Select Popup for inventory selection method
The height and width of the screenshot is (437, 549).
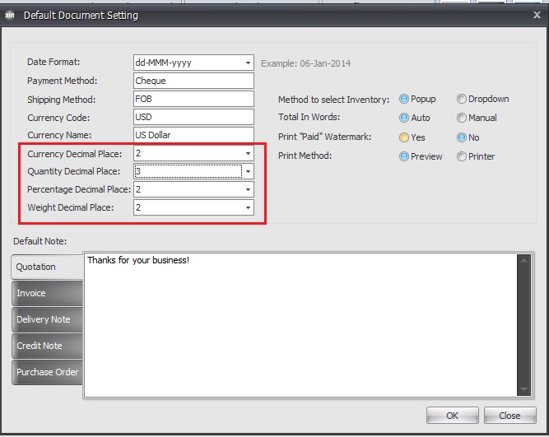point(404,99)
